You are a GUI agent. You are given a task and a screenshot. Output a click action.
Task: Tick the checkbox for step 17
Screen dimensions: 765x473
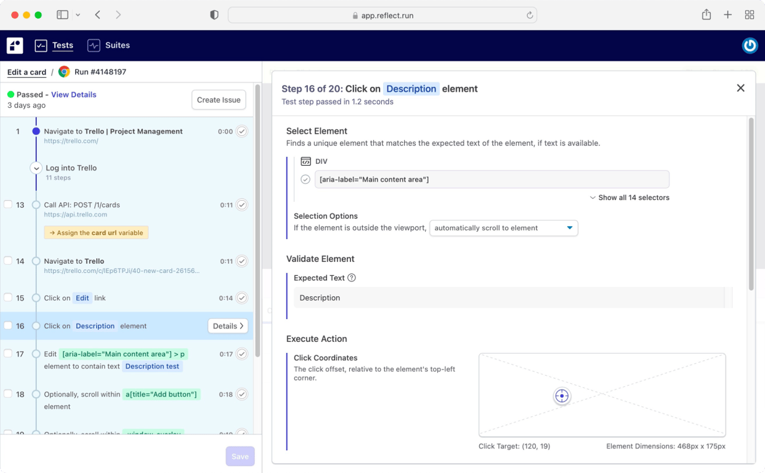click(8, 354)
